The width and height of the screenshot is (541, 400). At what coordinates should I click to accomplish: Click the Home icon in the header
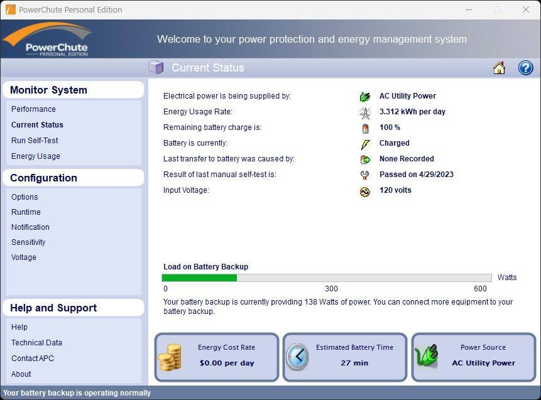(499, 67)
